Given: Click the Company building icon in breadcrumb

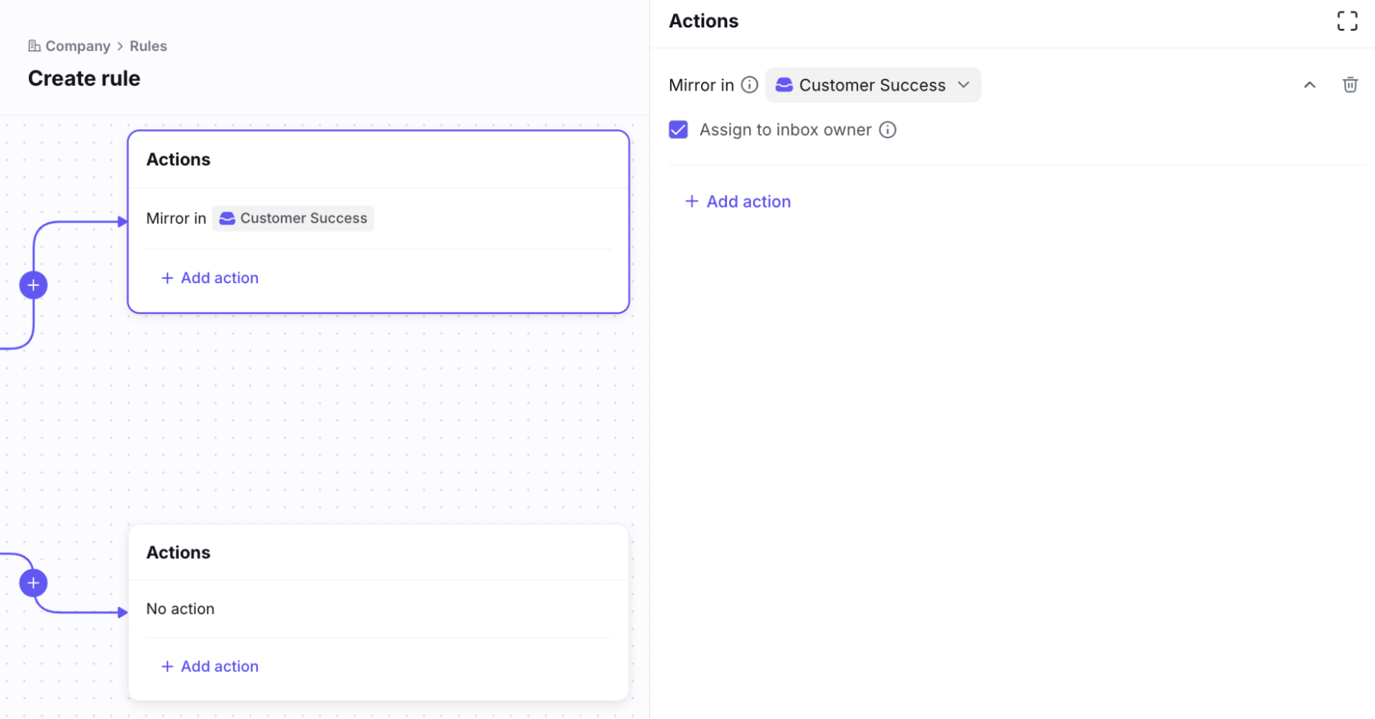Looking at the screenshot, I should click(34, 46).
